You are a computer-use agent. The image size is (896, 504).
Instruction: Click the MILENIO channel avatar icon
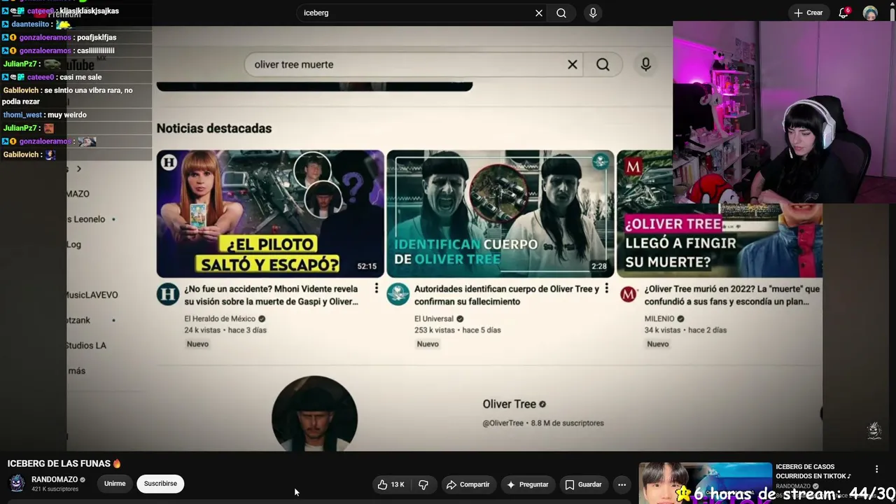[628, 294]
